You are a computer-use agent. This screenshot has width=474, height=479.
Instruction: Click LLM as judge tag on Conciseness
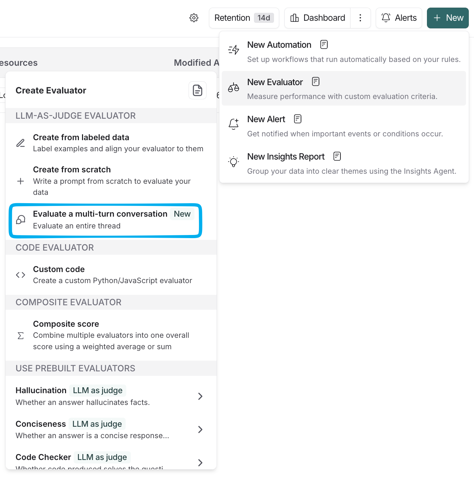(x=97, y=424)
